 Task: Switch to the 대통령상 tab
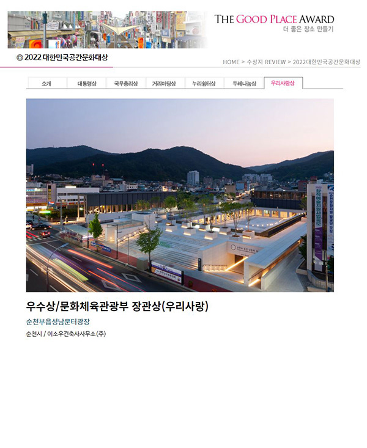(87, 83)
